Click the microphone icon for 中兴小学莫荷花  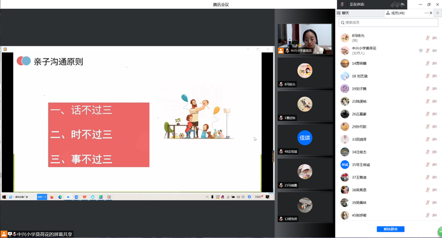tap(428, 50)
